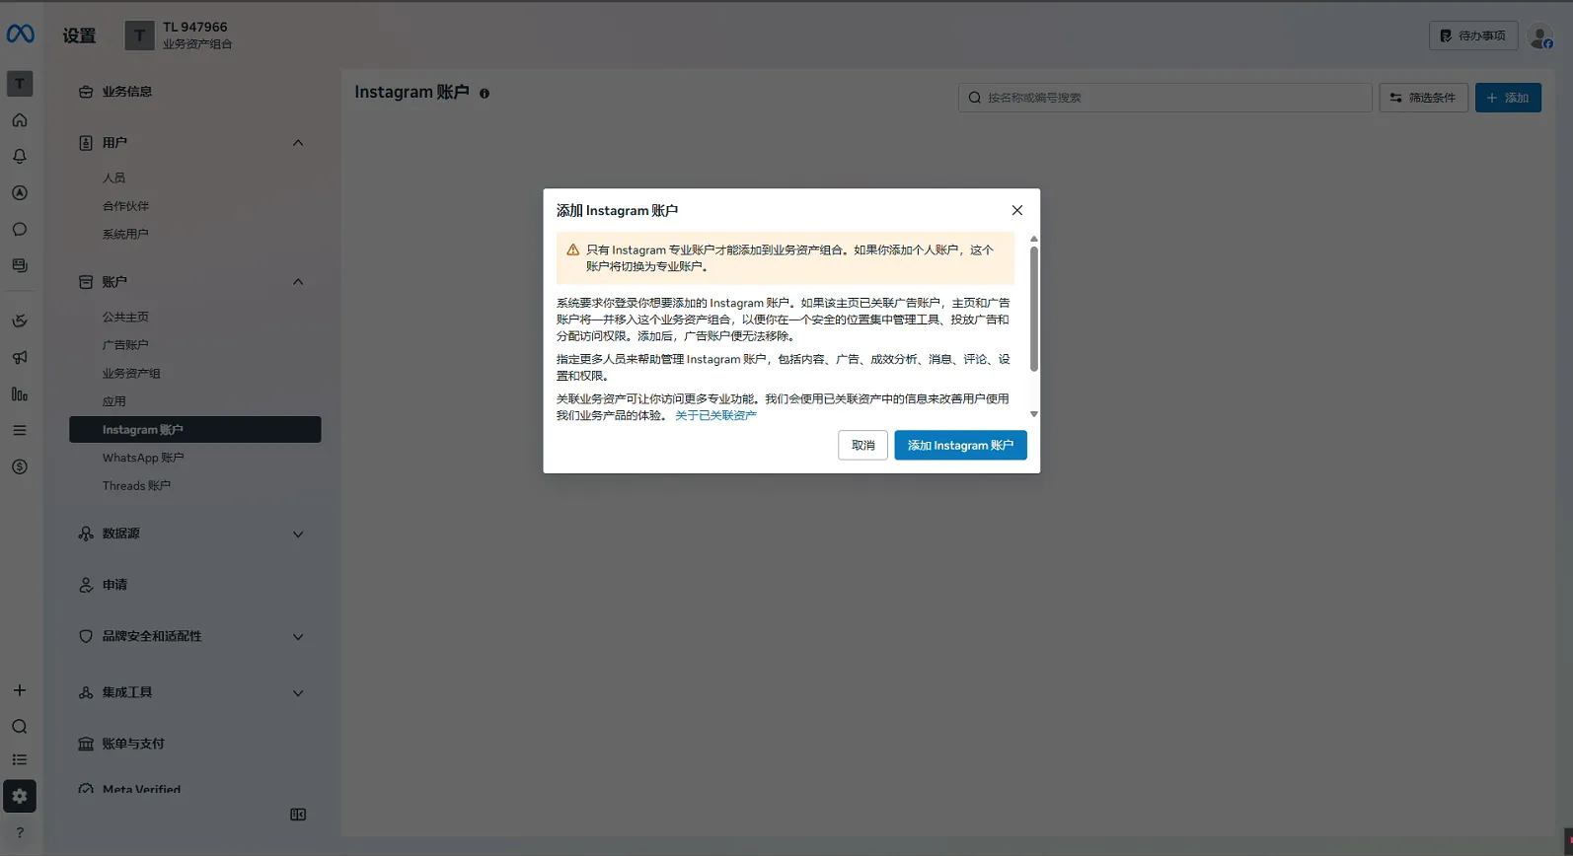Viewport: 1573px width, 856px height.
Task: Click the T business avatar in rail
Action: 20,84
